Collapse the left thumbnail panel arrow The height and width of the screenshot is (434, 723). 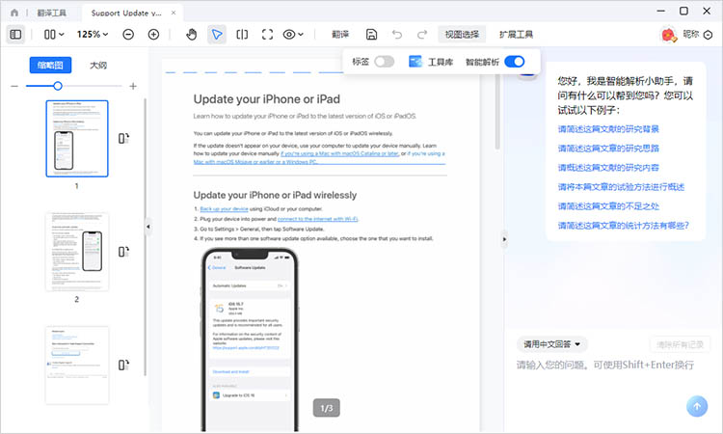148,227
